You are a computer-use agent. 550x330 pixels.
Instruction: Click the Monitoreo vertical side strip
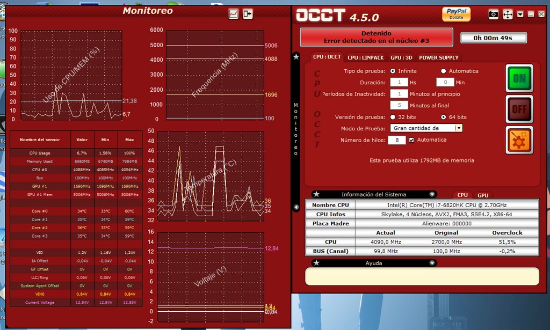coord(296,130)
